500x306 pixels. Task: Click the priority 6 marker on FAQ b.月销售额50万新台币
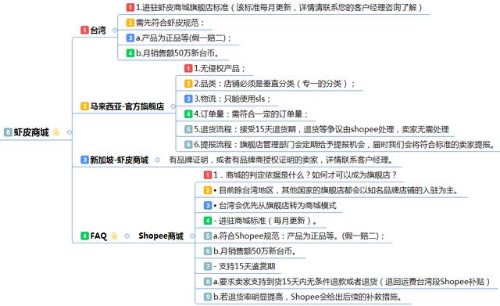(208, 250)
